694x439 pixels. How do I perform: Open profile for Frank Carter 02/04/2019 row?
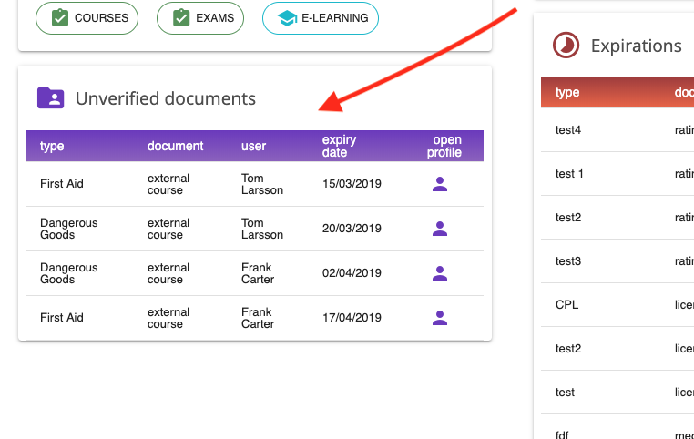(440, 273)
